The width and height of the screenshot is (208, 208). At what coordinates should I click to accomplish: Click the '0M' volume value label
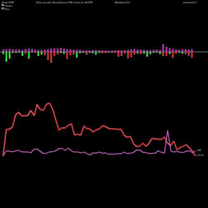199,150
